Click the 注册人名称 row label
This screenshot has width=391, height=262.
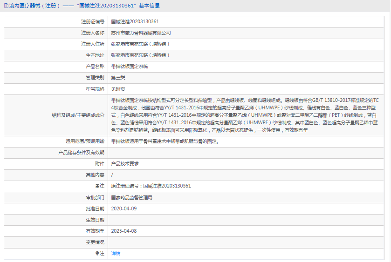click(93, 33)
